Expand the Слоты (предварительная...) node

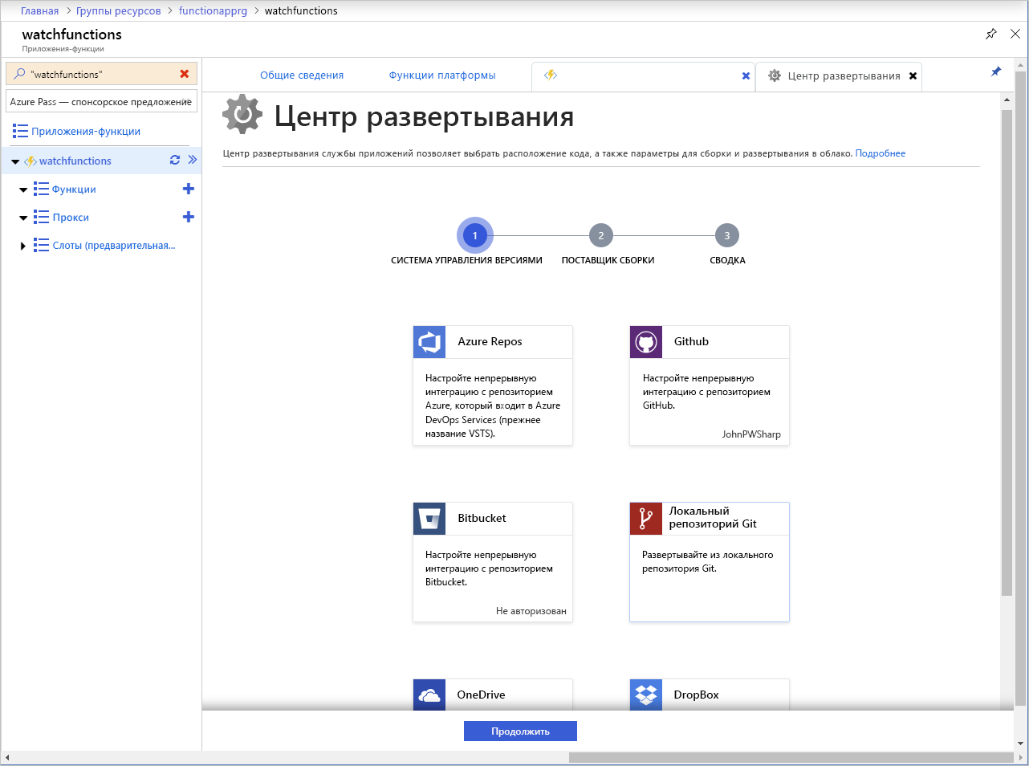23,246
